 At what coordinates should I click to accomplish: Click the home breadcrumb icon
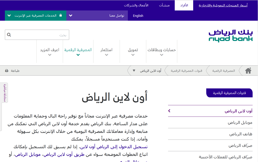coord(248,71)
